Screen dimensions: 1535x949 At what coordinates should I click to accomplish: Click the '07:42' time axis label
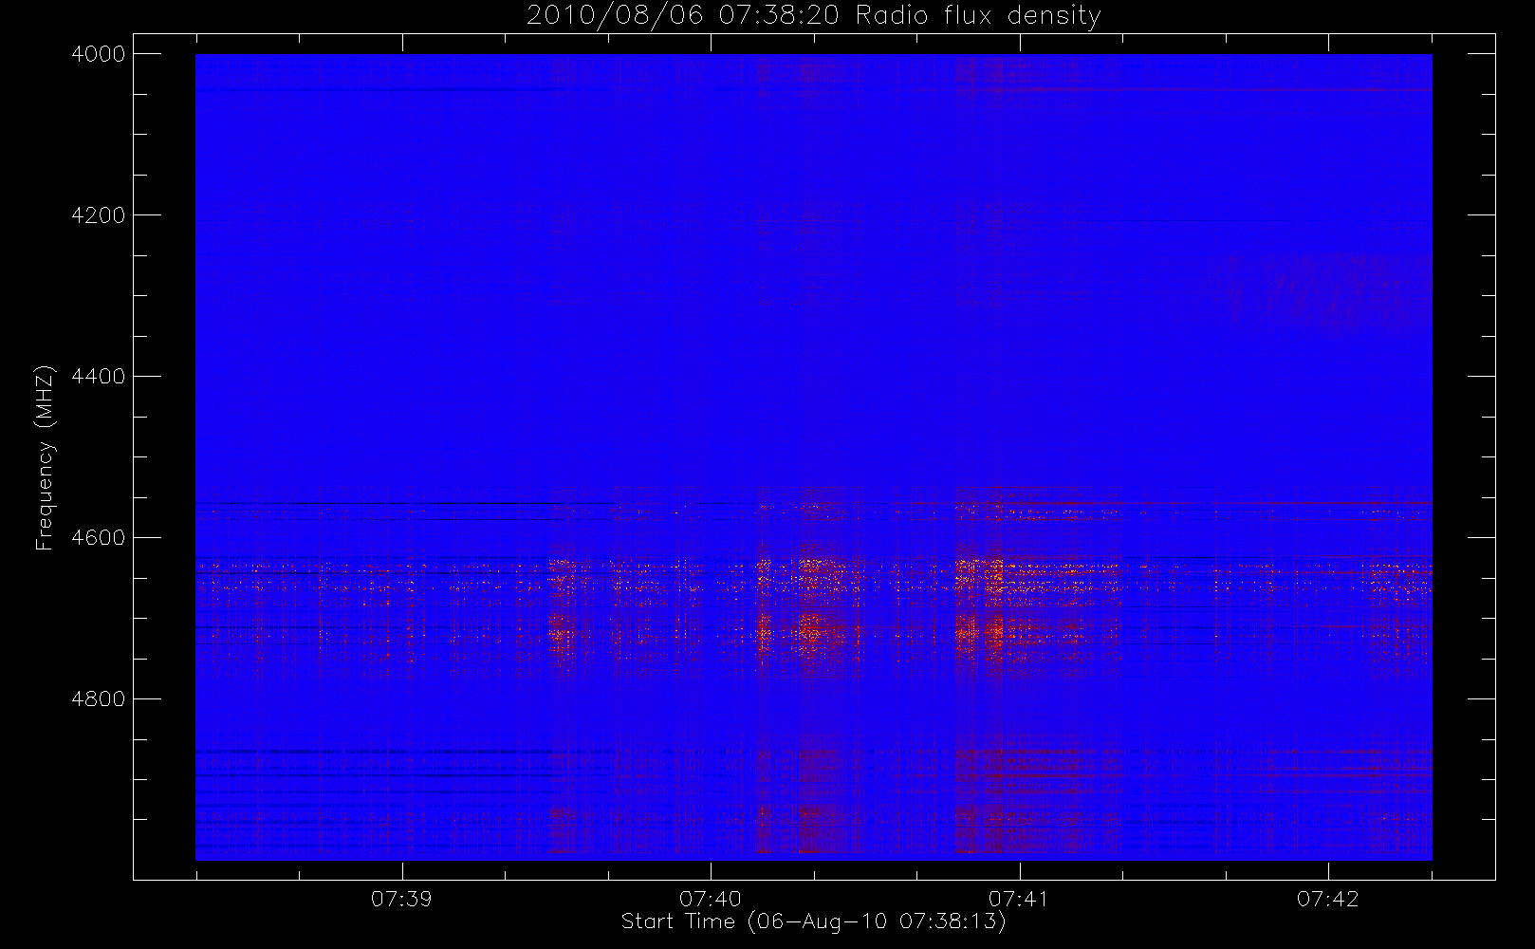click(x=1328, y=899)
